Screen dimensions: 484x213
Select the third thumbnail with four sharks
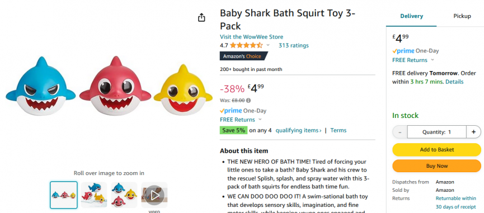point(124,195)
